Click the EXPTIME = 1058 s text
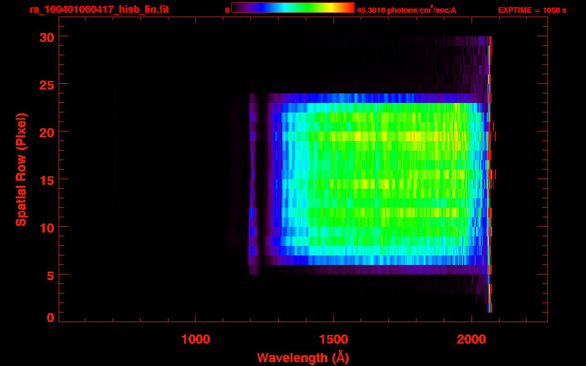The width and height of the screenshot is (586, 366). click(532, 10)
